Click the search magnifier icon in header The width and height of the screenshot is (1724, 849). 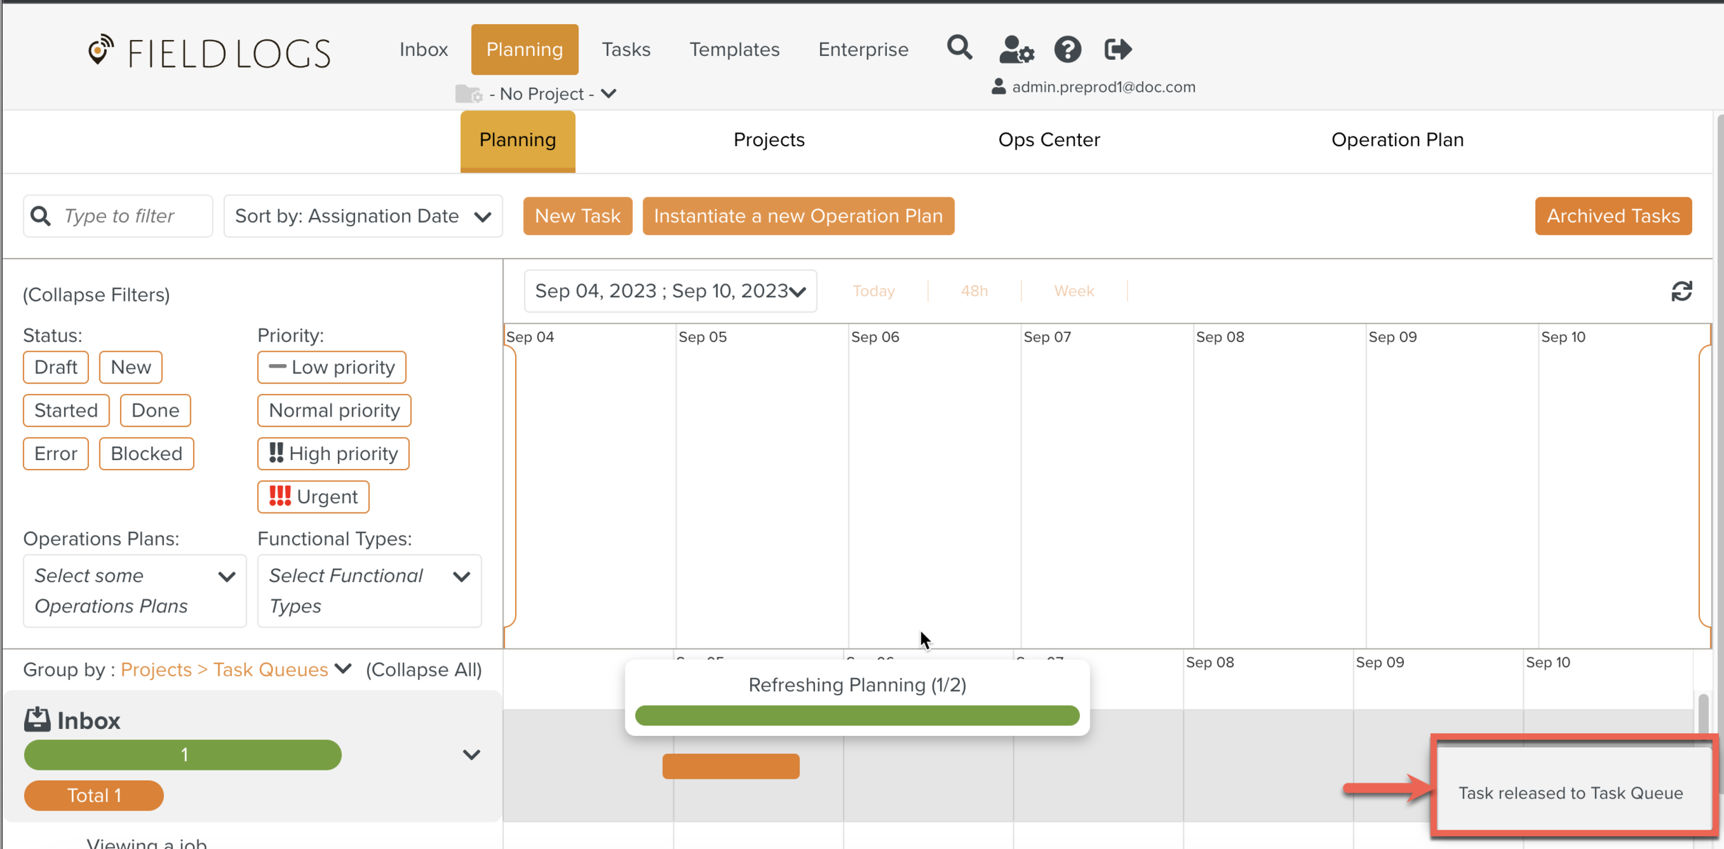coord(959,48)
